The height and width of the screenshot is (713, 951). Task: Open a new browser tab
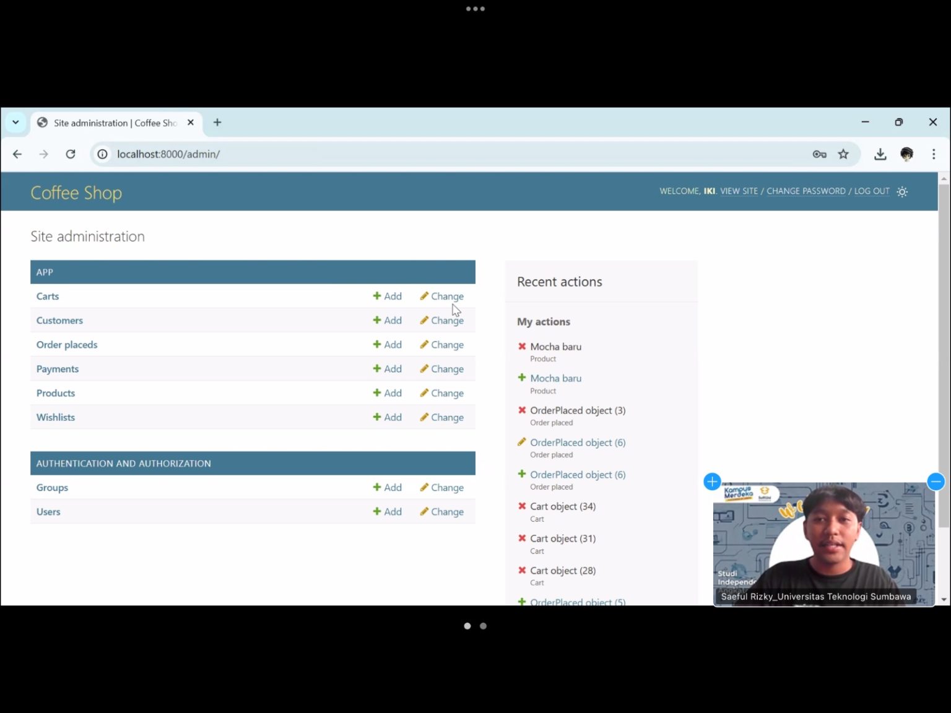tap(217, 123)
